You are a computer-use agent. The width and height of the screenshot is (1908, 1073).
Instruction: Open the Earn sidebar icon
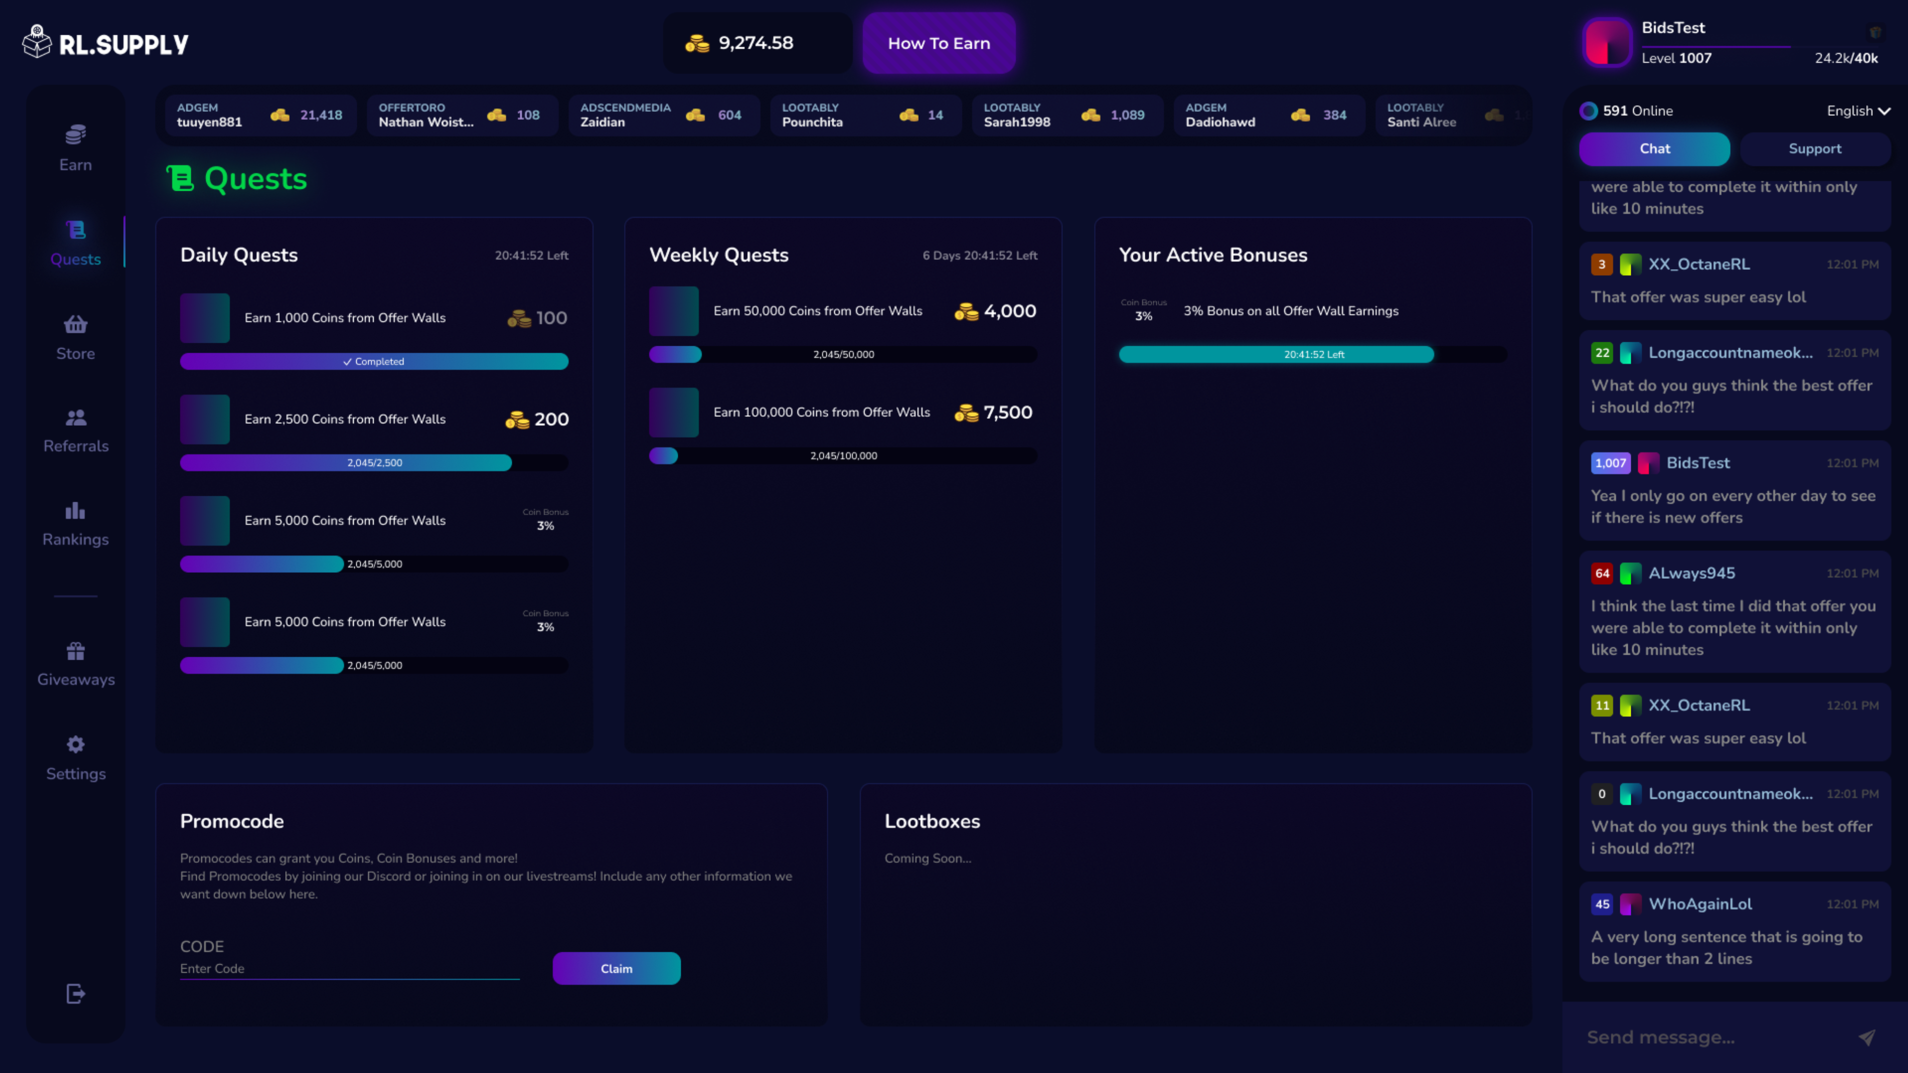[x=76, y=135]
